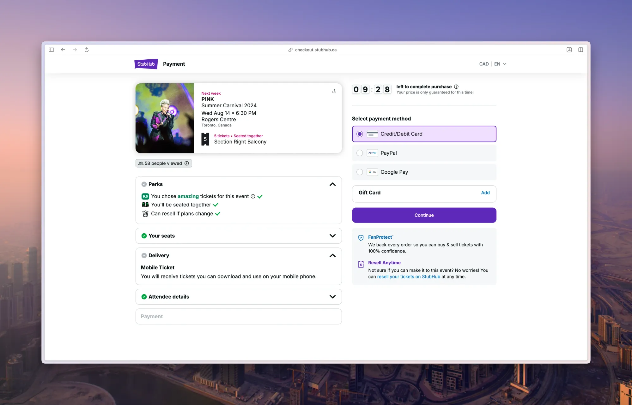Open resell your tickets on StubHub link

click(409, 277)
